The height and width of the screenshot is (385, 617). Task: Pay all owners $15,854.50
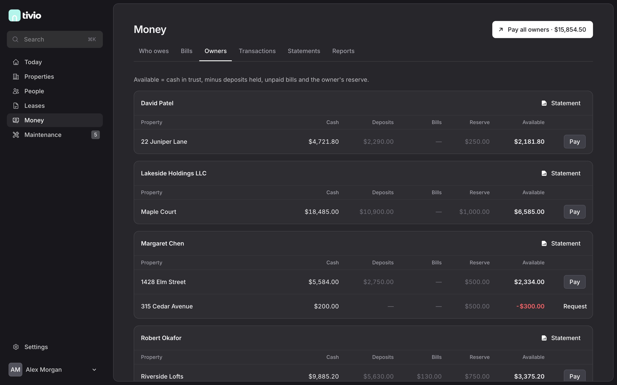pyautogui.click(x=542, y=30)
